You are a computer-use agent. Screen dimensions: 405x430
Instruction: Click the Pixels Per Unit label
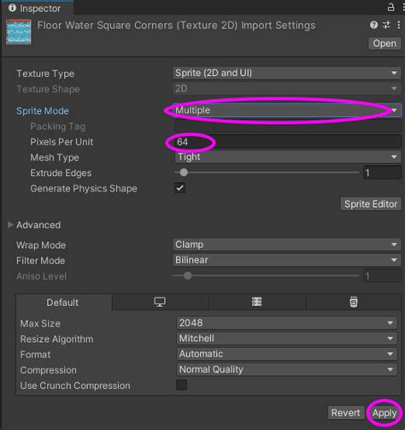coord(62,142)
